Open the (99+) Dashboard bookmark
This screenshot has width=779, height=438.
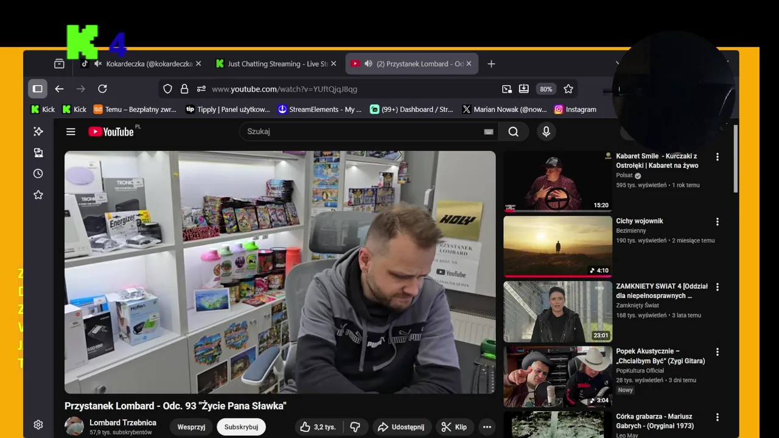[x=412, y=109]
